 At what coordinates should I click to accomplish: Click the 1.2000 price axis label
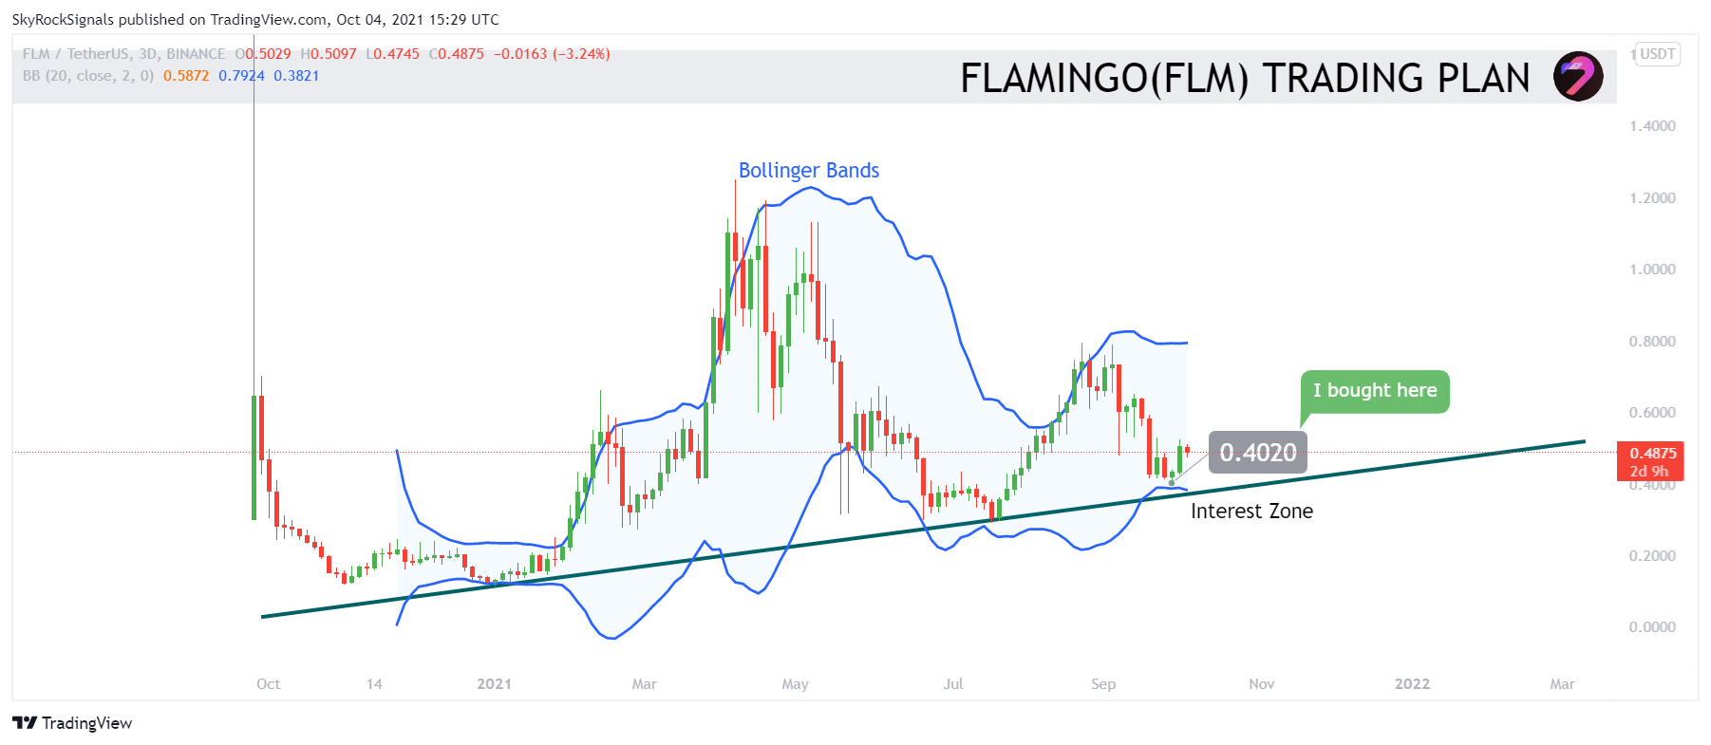click(1652, 198)
